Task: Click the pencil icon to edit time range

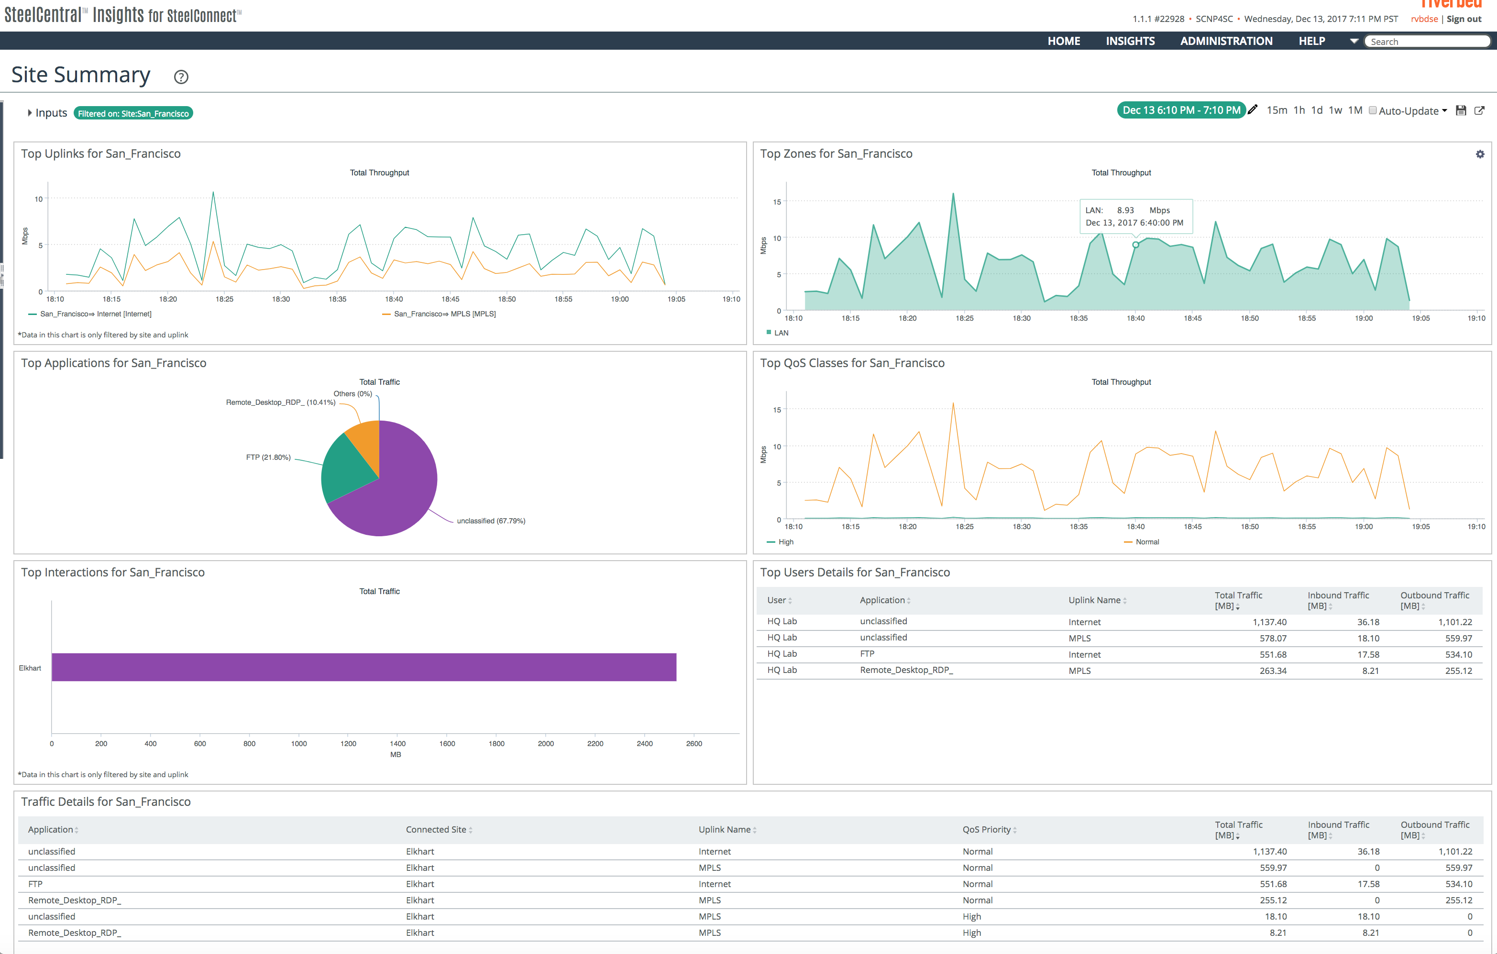Action: (x=1253, y=110)
